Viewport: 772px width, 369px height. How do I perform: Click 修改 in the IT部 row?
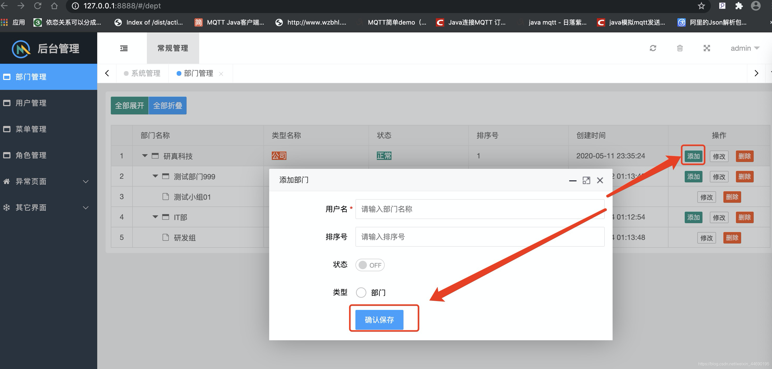pos(719,217)
